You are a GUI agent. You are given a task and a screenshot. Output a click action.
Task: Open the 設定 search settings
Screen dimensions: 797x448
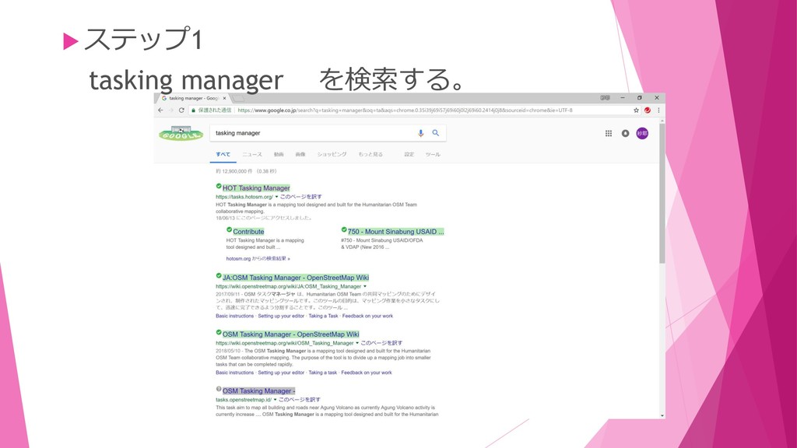(x=409, y=155)
